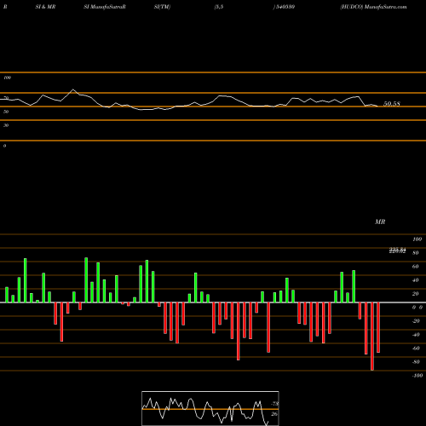The width and height of the screenshot is (426, 426).
Task: Click the HUDCO MunafaSutra.com header text
Action: 373,7
